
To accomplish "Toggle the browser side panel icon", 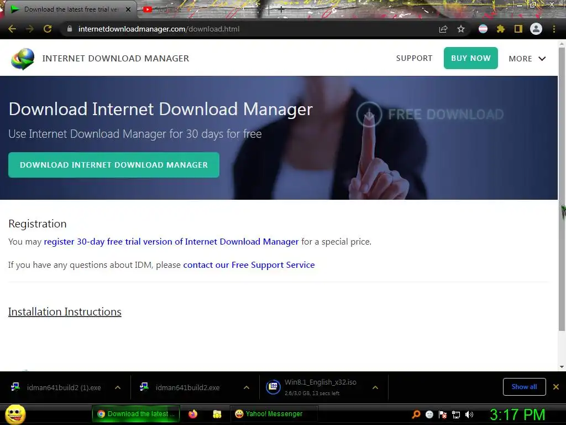I will coord(518,29).
